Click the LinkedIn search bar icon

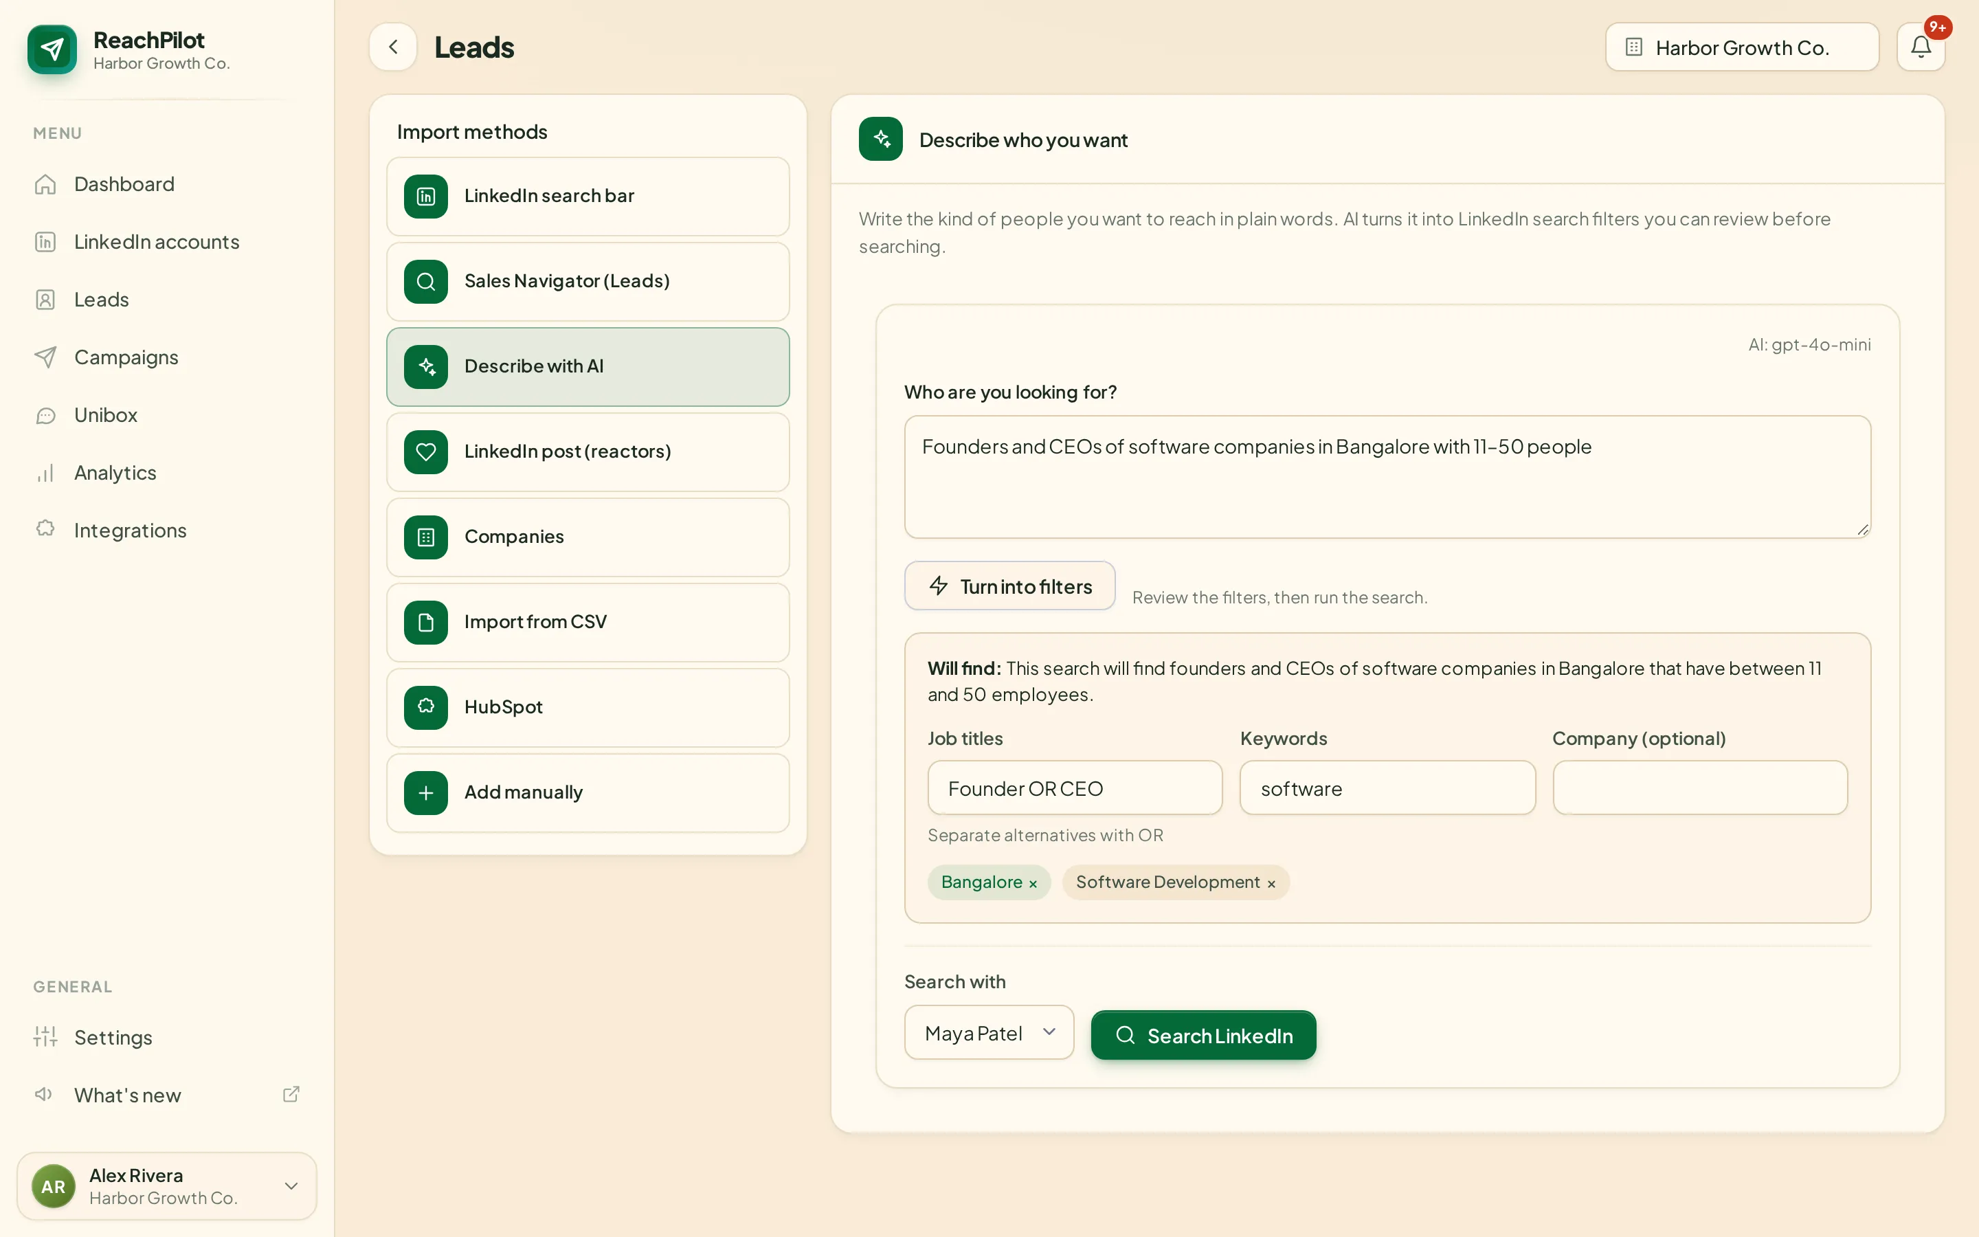coord(426,197)
